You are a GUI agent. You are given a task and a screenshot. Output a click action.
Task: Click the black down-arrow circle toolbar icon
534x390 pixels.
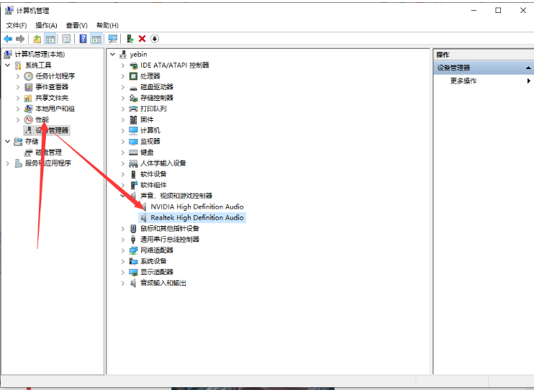pyautogui.click(x=154, y=39)
